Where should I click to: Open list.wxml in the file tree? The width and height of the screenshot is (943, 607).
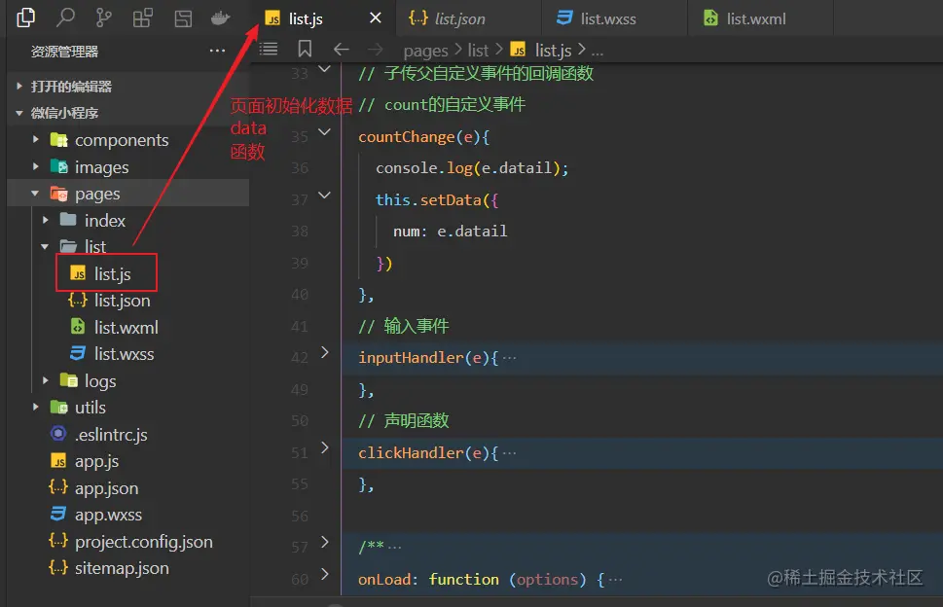tap(126, 328)
